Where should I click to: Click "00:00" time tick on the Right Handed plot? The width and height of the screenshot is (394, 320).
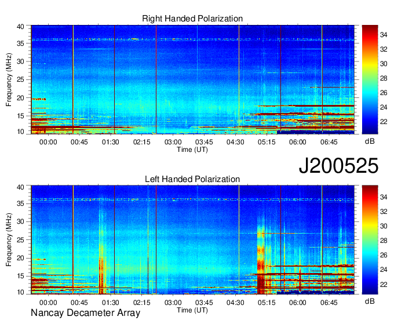click(48, 142)
